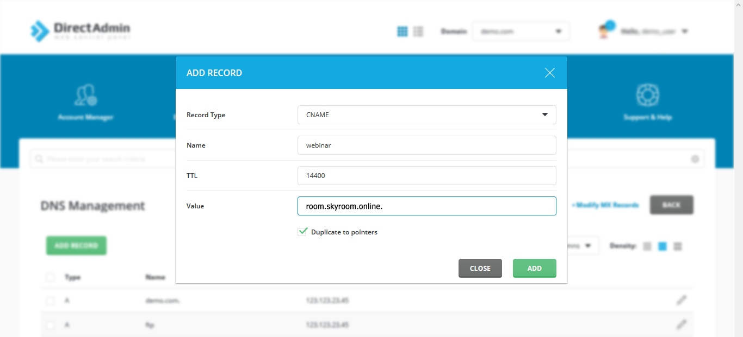Screen dimensions: 743x337
Task: Click the background ADD RECORD button
Action: point(76,245)
